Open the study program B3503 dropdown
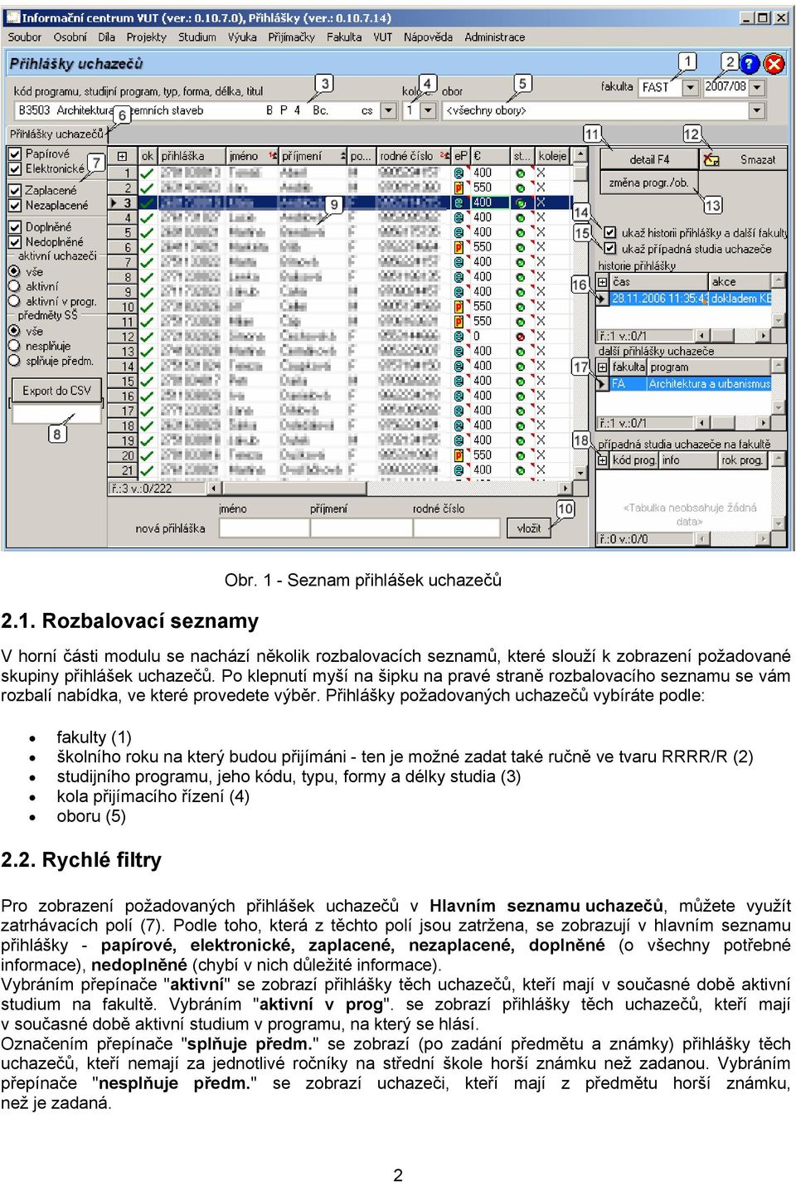This screenshot has width=796, height=1182. (389, 110)
